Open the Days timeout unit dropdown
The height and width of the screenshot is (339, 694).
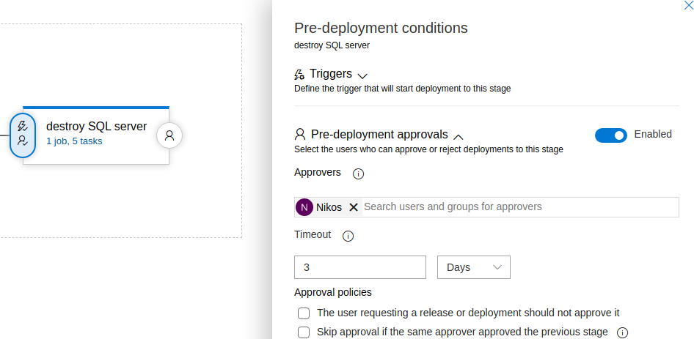click(474, 267)
